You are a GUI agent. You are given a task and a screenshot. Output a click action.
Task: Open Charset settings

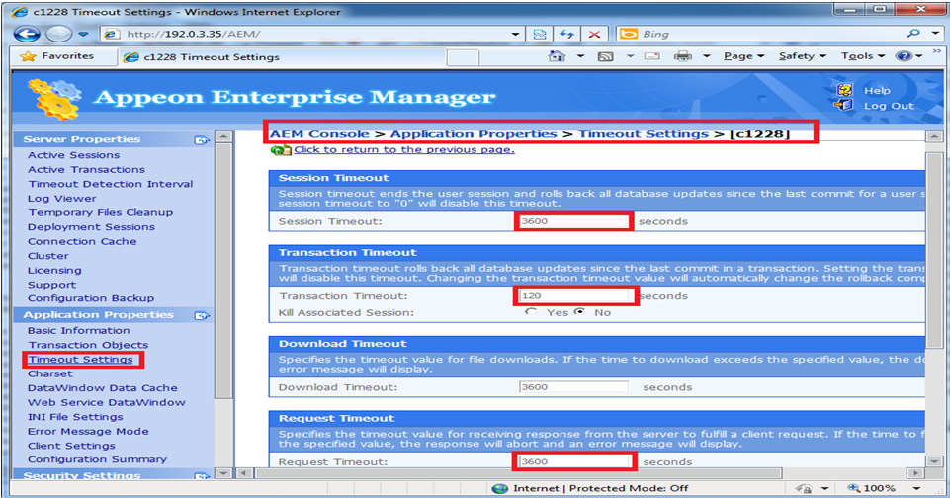click(x=49, y=373)
